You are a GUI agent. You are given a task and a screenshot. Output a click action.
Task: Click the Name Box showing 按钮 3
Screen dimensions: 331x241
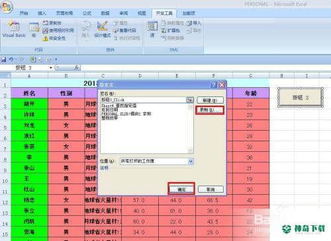[30, 67]
